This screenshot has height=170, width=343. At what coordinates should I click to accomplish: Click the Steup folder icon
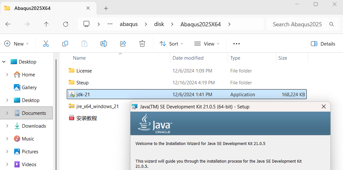pyautogui.click(x=72, y=82)
